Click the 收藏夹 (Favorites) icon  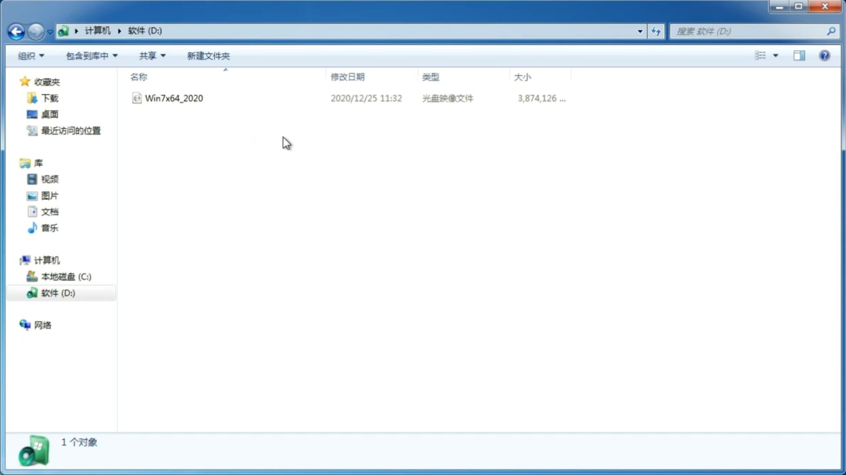[x=25, y=81]
